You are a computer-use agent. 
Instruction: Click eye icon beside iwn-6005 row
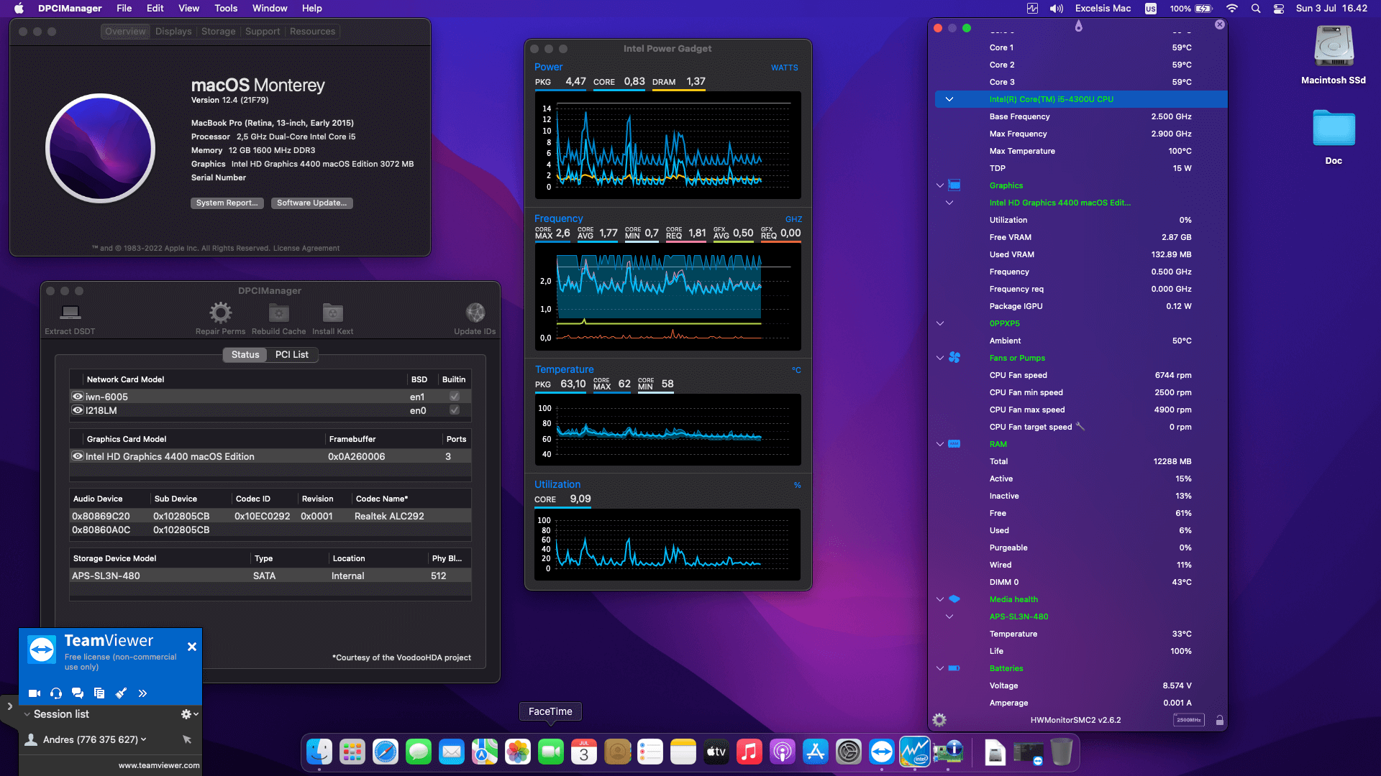(78, 397)
